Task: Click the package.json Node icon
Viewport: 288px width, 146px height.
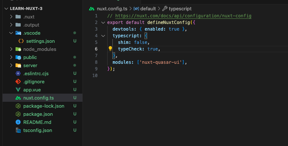Action: (18, 114)
